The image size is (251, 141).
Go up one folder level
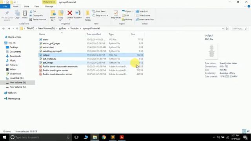tap(17, 29)
